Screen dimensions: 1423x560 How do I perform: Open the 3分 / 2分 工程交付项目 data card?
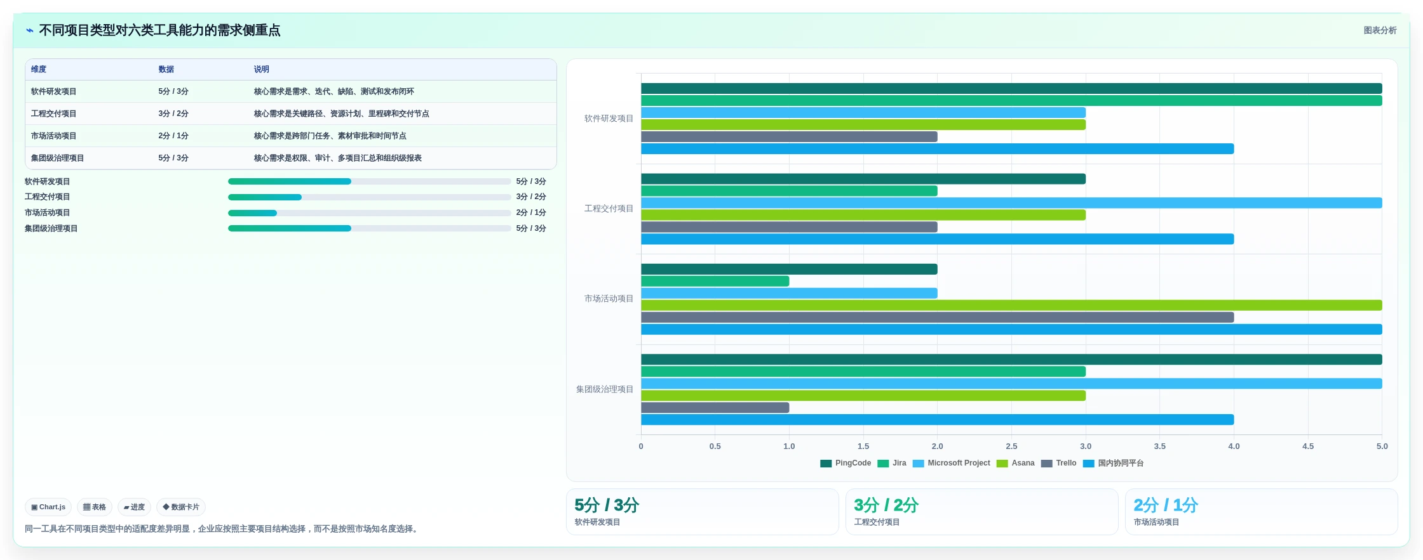(x=982, y=512)
